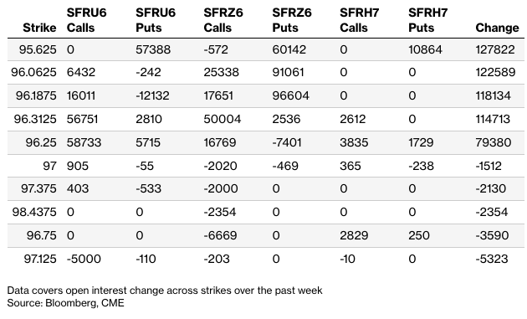527x319 pixels.
Task: Select the SFRU6 Calls column header
Action: tap(86, 20)
